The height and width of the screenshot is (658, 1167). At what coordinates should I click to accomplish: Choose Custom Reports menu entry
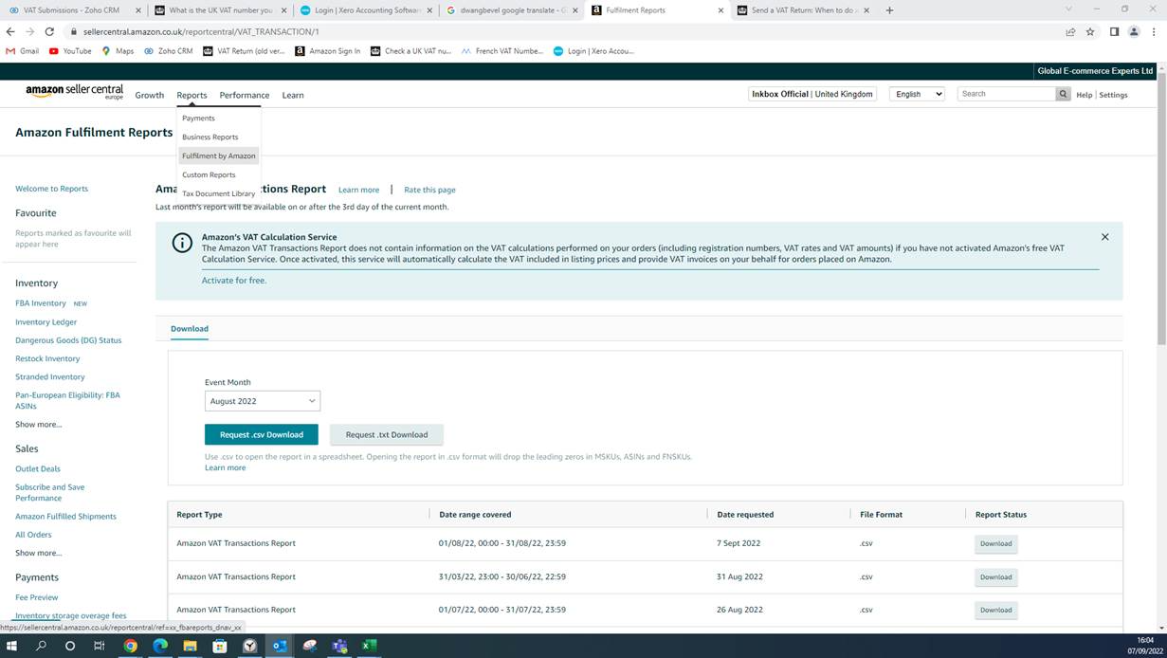[x=209, y=174]
